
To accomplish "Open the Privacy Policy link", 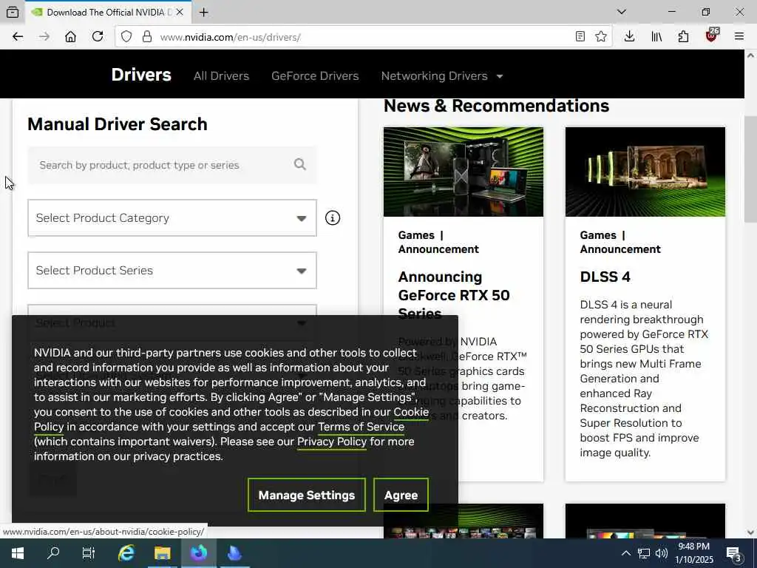I will 332,442.
